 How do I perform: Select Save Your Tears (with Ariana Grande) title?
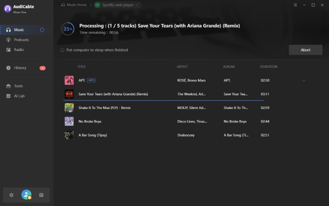click(x=114, y=94)
